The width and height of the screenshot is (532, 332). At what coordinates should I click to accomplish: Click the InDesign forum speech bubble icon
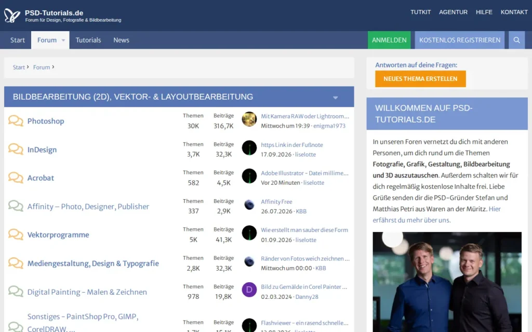click(x=16, y=149)
